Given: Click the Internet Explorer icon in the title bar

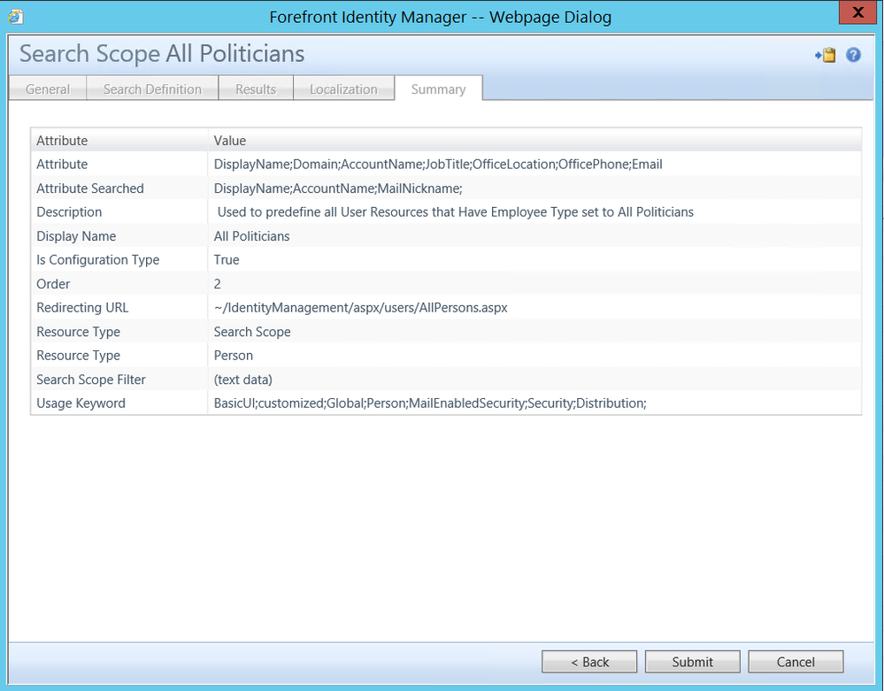Looking at the screenshot, I should click(x=16, y=16).
